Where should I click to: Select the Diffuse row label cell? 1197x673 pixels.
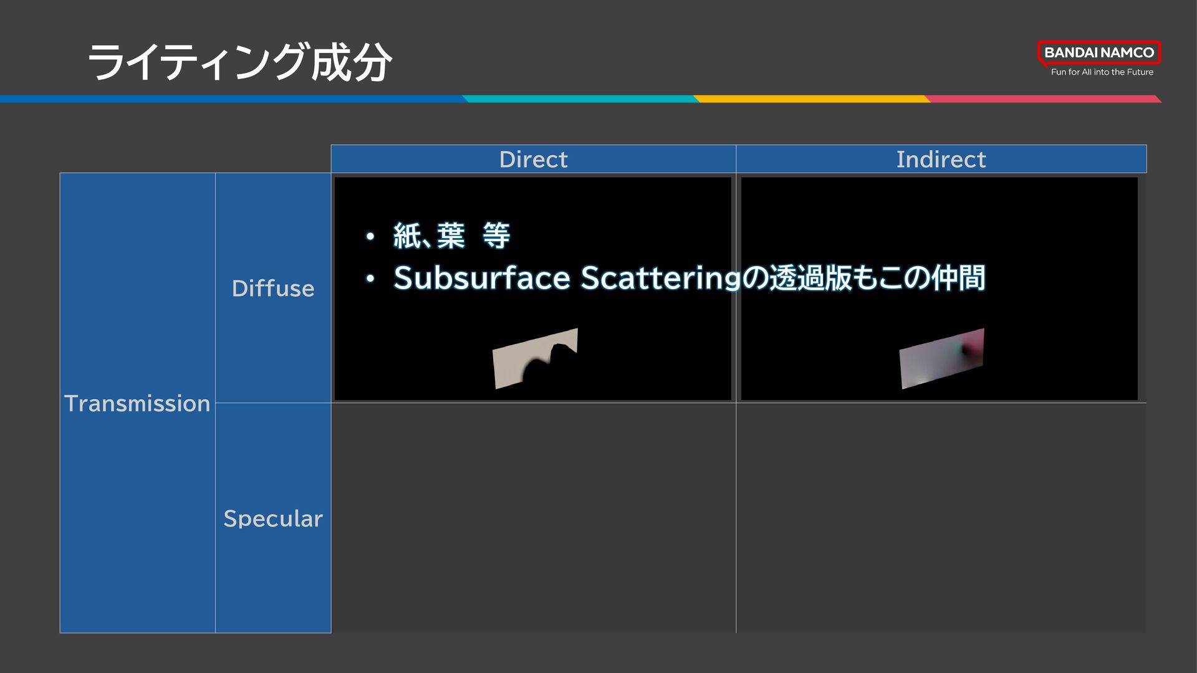point(273,288)
